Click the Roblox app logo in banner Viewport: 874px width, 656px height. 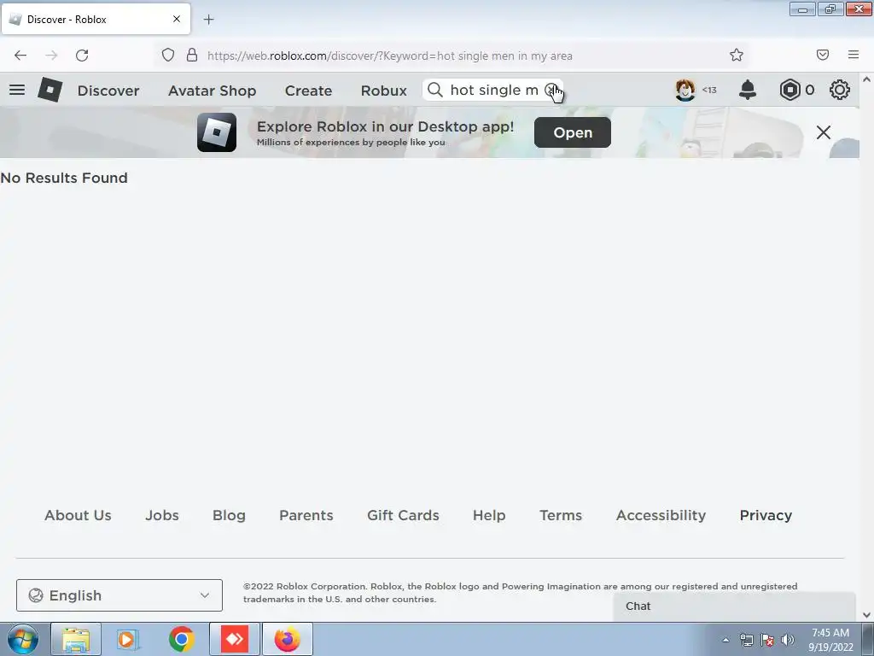217,132
